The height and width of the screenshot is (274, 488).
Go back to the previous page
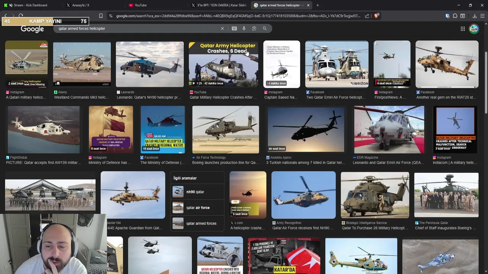(x=5, y=16)
